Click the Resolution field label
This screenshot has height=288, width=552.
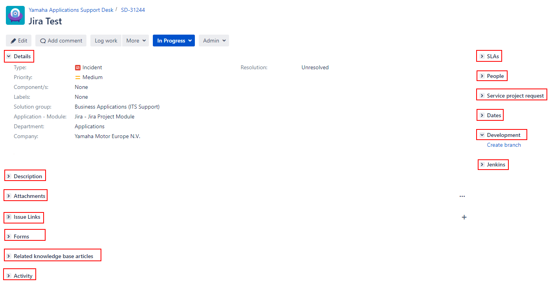[x=254, y=67]
